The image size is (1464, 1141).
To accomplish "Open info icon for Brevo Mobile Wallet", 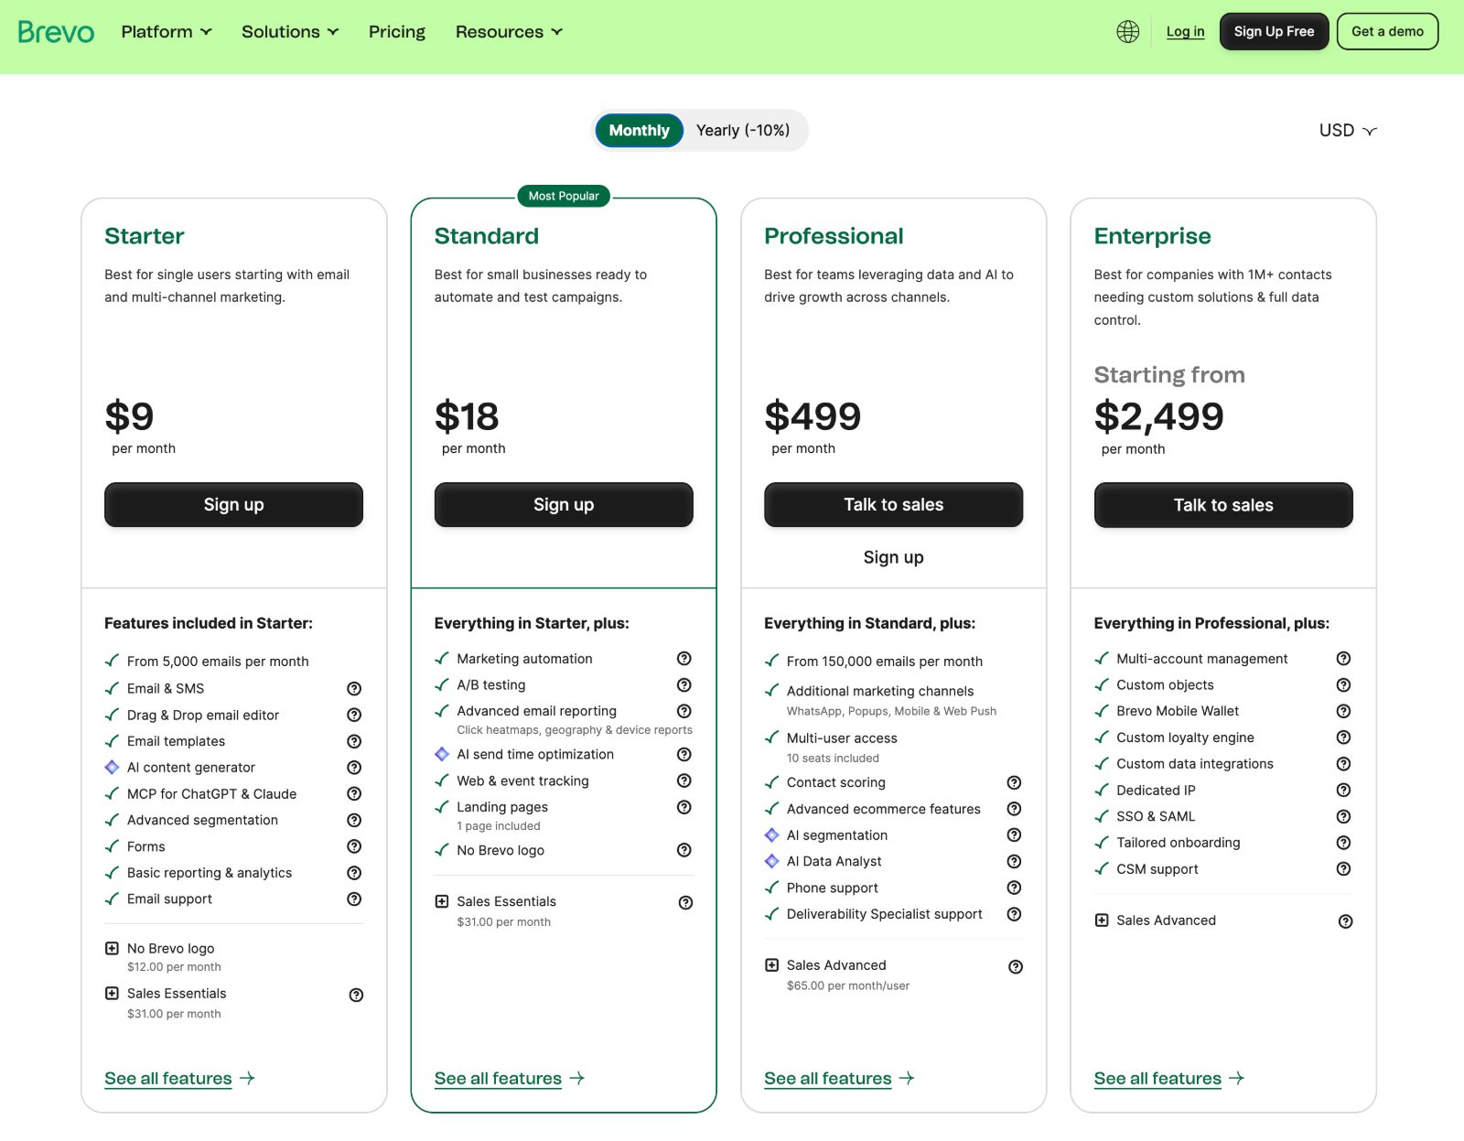I will pos(1343,712).
